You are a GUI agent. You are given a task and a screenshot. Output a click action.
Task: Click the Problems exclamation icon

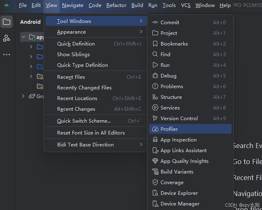155,86
